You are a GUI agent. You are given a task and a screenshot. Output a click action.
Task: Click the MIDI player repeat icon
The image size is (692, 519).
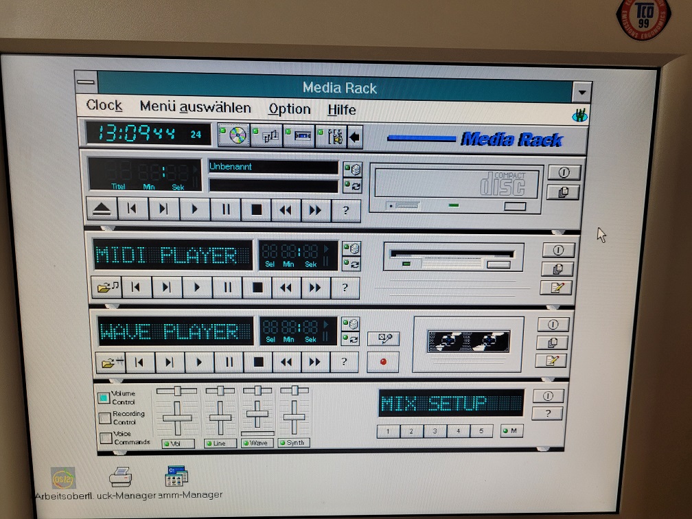click(x=352, y=264)
